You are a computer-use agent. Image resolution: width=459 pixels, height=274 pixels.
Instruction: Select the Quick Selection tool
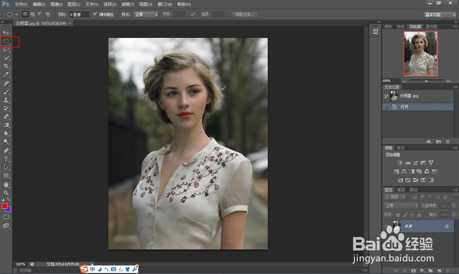pyautogui.click(x=6, y=58)
